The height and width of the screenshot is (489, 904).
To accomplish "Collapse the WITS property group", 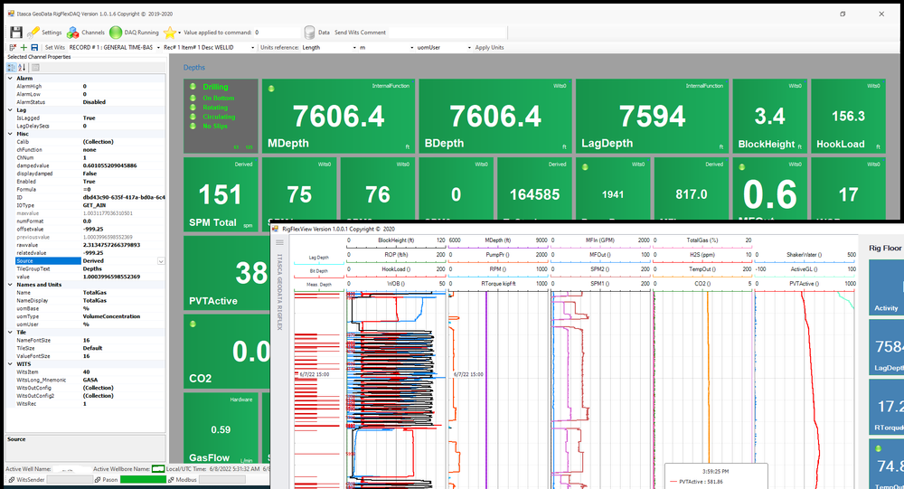I will coord(10,364).
